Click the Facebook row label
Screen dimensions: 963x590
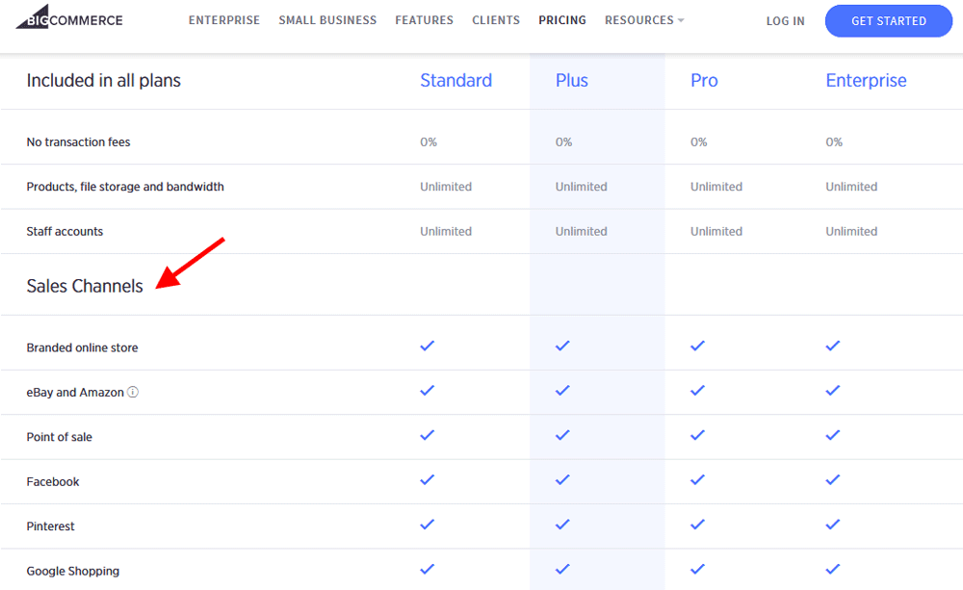point(53,482)
